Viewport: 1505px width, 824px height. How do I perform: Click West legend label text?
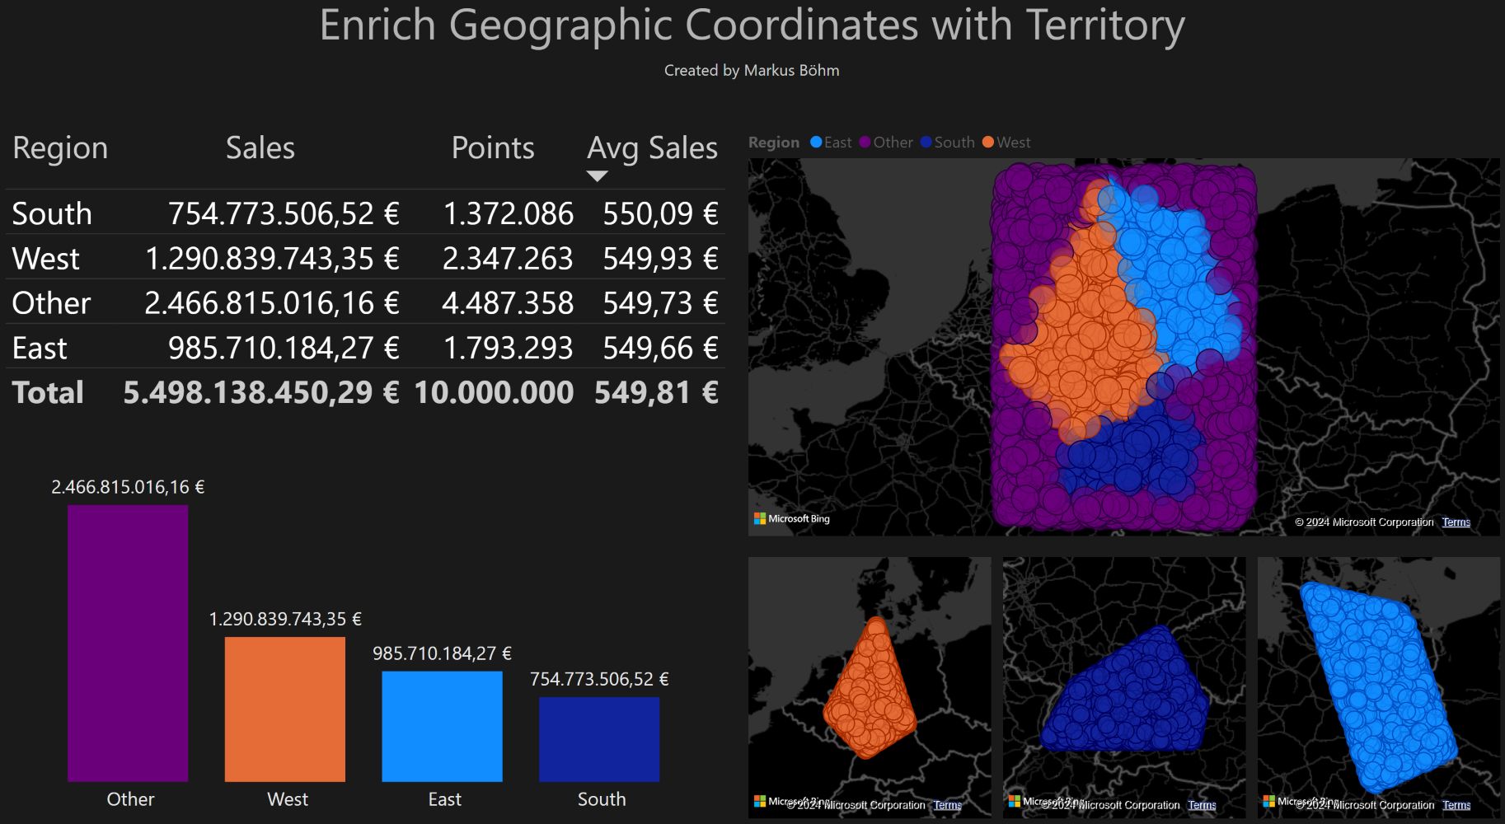(1014, 142)
